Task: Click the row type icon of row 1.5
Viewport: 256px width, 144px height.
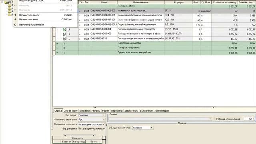Action: pyautogui.click(x=65, y=30)
